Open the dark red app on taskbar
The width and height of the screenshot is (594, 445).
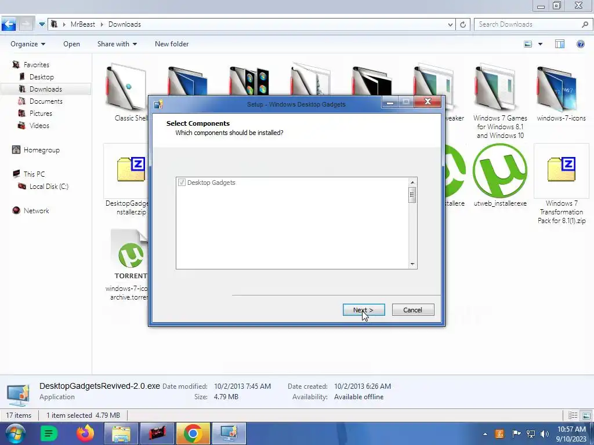tap(157, 433)
